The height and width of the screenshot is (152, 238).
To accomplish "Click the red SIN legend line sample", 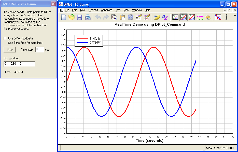I will (82, 39).
